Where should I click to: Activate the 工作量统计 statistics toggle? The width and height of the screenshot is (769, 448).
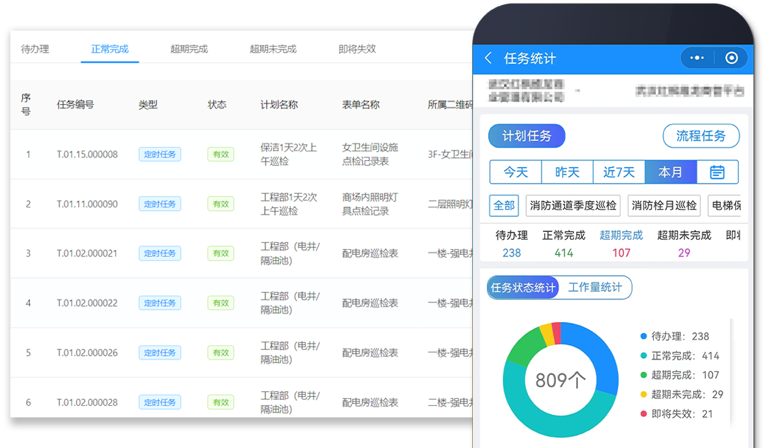pos(595,288)
